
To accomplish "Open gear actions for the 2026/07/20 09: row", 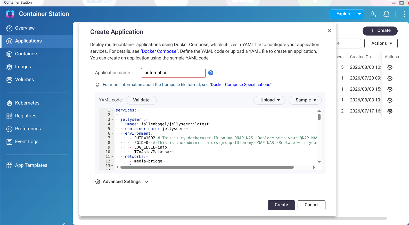I will pos(390,79).
